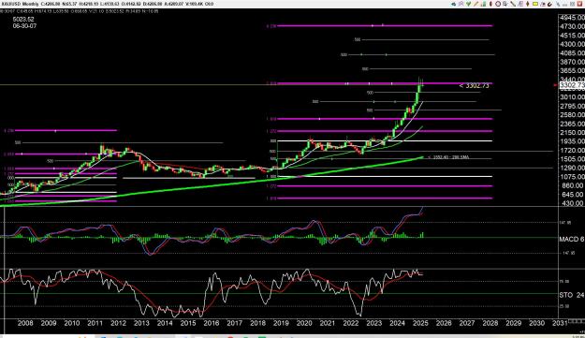The width and height of the screenshot is (585, 338).
Task: Click the 4300.00 price axis label
Action: pyautogui.click(x=572, y=44)
